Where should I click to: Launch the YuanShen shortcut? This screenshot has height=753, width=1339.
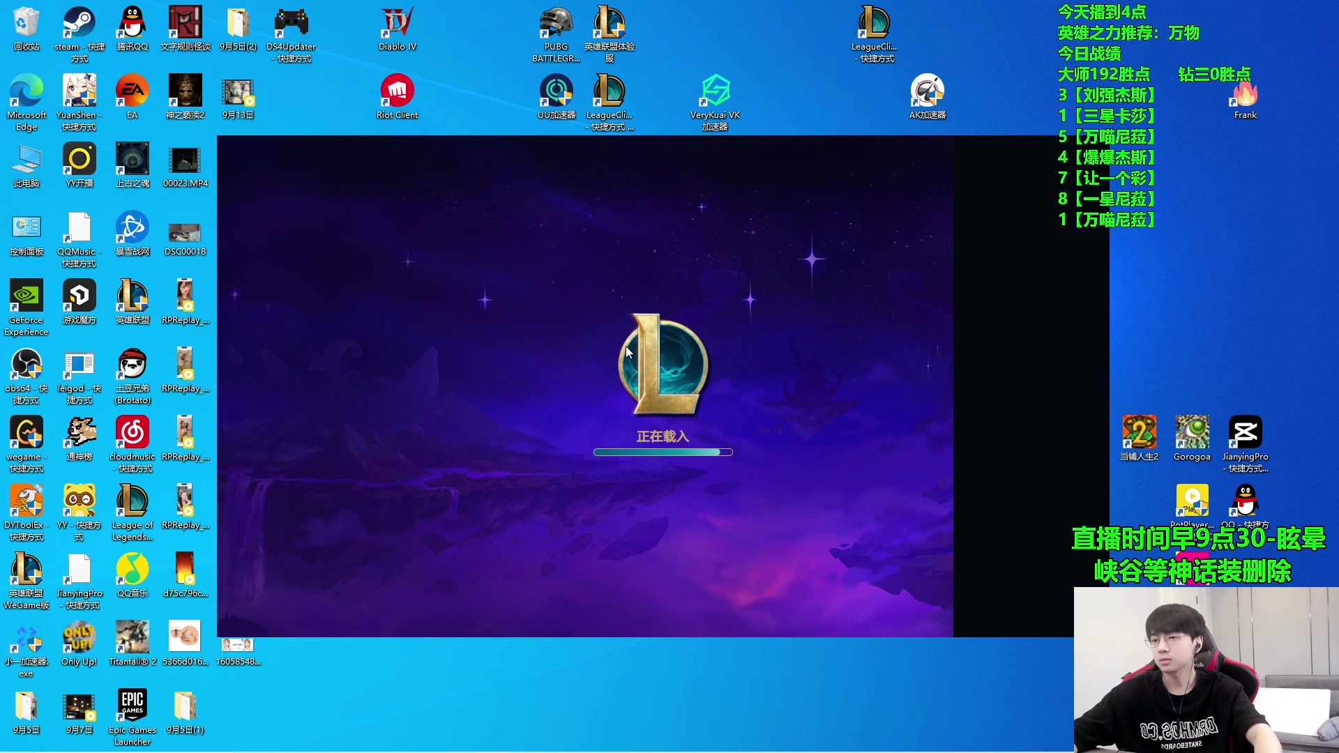pyautogui.click(x=80, y=102)
